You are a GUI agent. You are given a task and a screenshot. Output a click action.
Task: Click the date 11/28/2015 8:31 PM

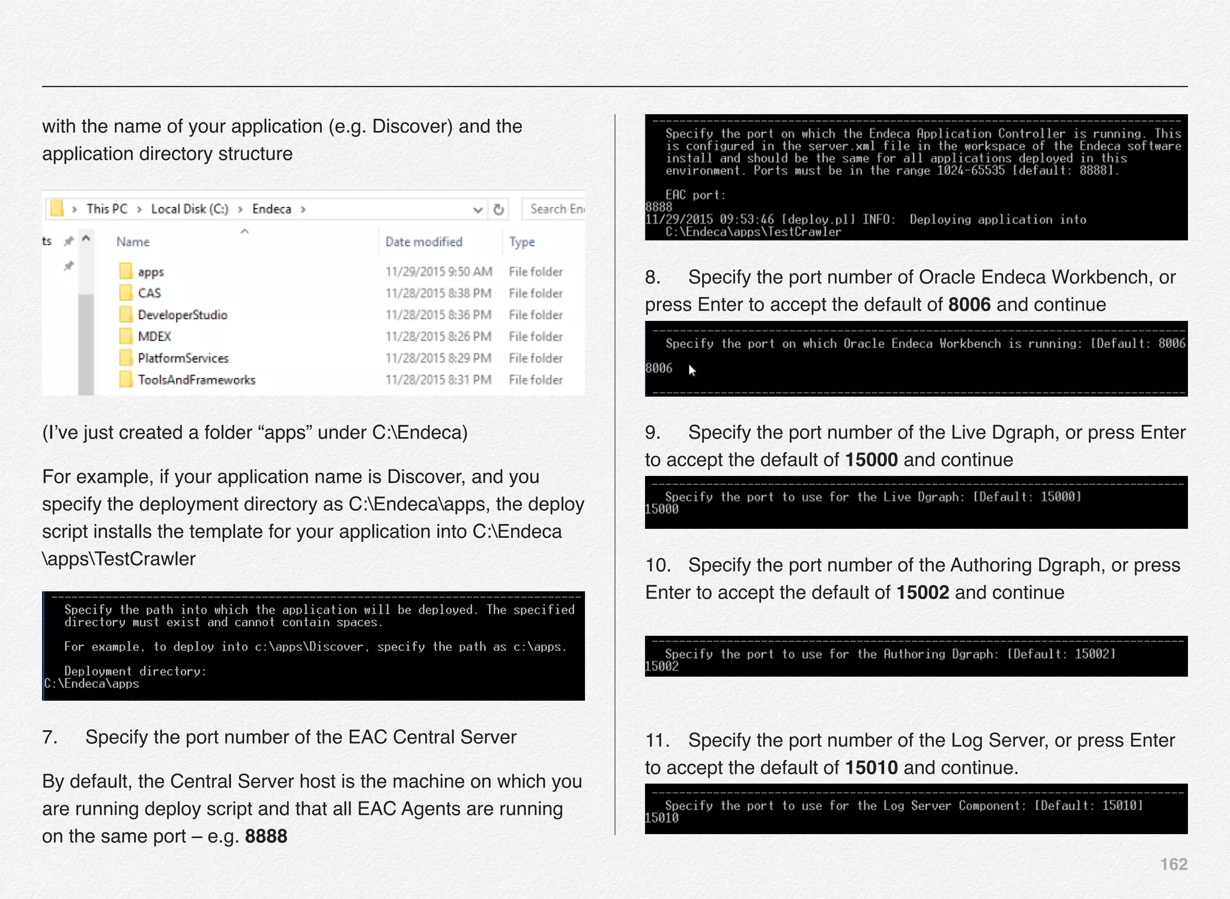coord(438,380)
